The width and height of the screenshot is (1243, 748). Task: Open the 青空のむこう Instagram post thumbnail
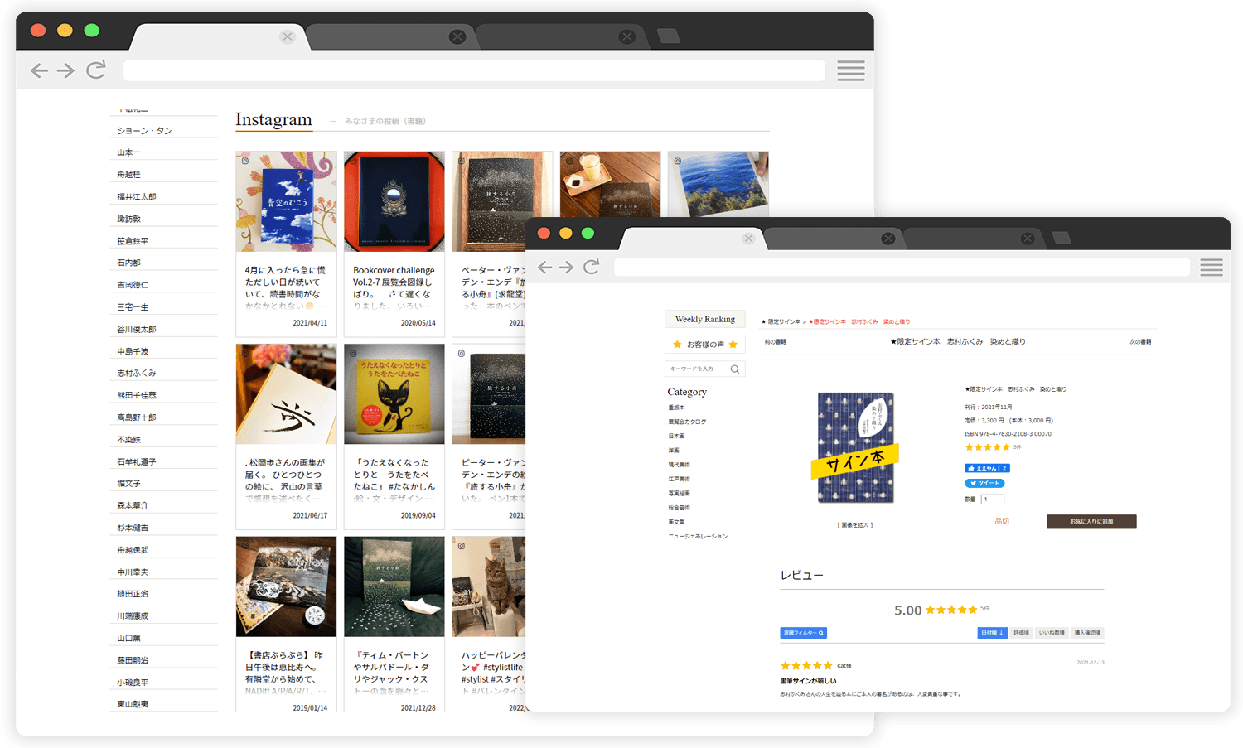pos(286,201)
